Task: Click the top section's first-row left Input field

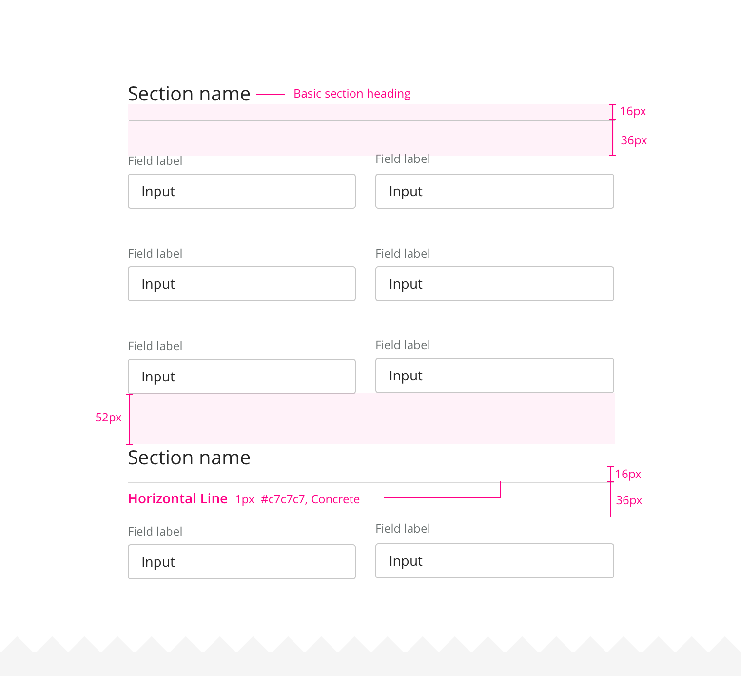Action: pos(241,191)
